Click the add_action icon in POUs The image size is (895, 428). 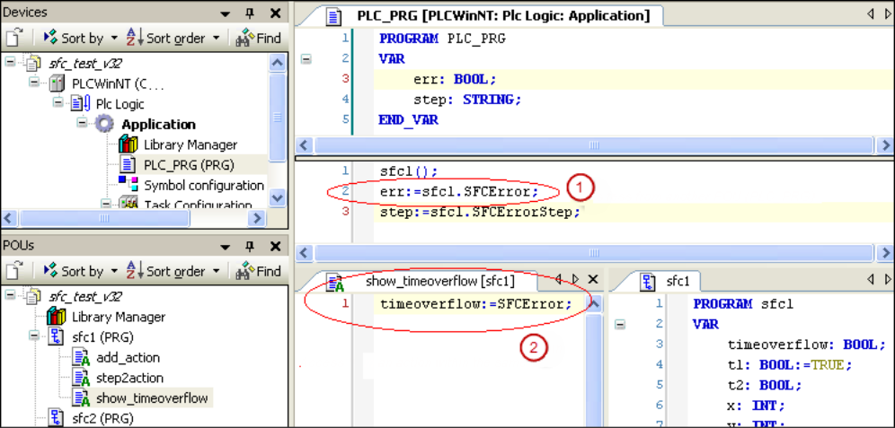point(82,357)
